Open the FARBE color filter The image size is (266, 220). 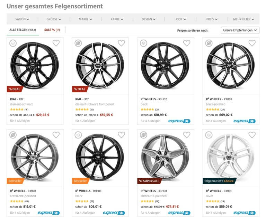(x=117, y=19)
